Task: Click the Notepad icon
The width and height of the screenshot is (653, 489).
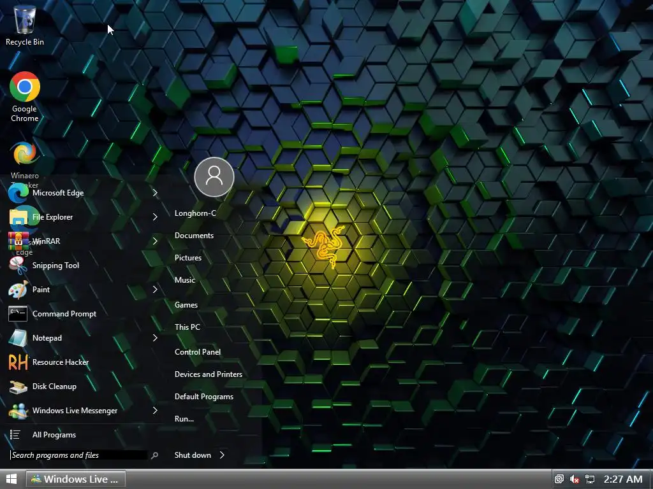Action: (x=18, y=338)
